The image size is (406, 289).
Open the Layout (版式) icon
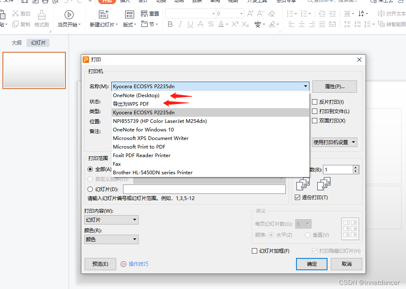pos(129,14)
